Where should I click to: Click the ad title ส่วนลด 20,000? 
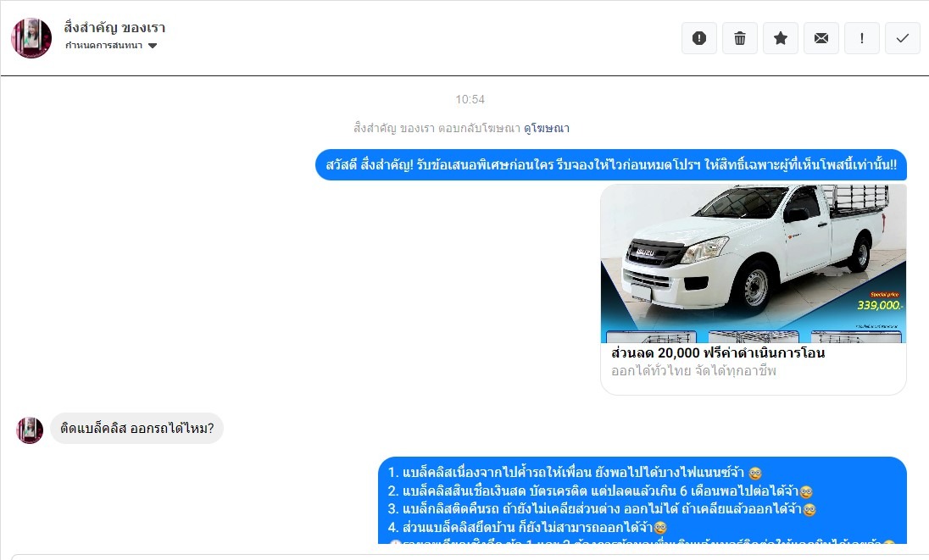point(718,353)
